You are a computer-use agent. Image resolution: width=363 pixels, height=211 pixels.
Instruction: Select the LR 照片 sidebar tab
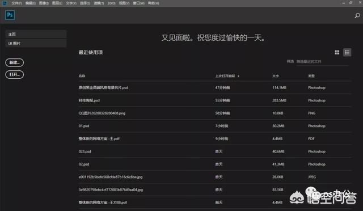36,43
